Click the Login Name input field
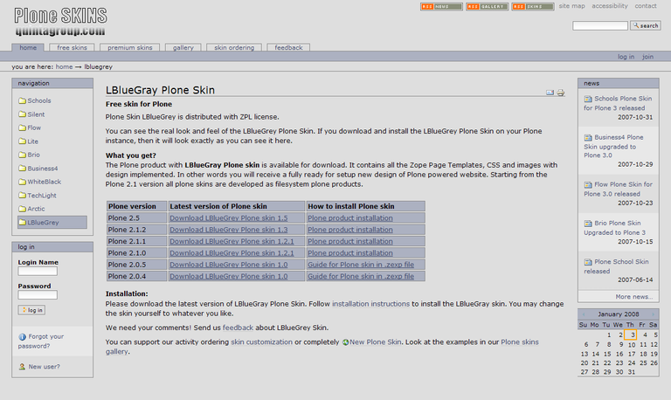Viewport: 671px width, 400px height. [38, 272]
